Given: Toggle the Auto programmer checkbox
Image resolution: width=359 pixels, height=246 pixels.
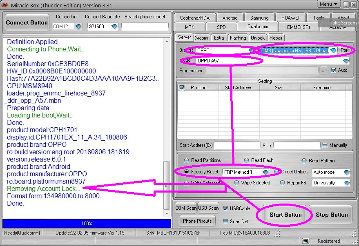Looking at the screenshot, I should point(334,70).
